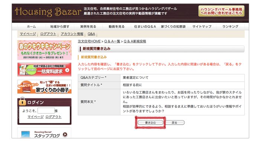Viewport: 260px width, 141px height.
Task: Click the padlock icon beside ログイン
Action: [22, 101]
